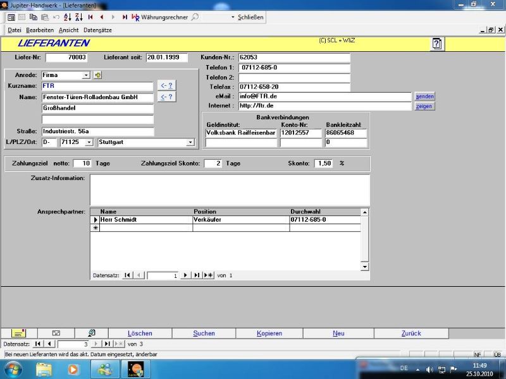The image size is (506, 379).
Task: Jump to last record via red toolbar arrow
Action: point(125,17)
